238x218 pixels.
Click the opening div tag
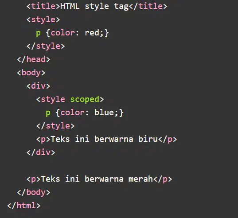point(39,86)
